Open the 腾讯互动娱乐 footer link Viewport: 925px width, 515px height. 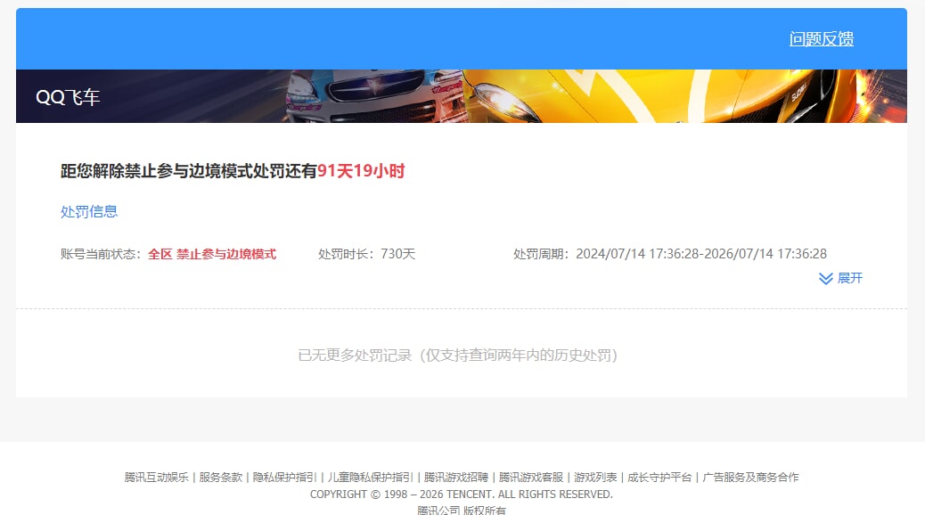(156, 478)
